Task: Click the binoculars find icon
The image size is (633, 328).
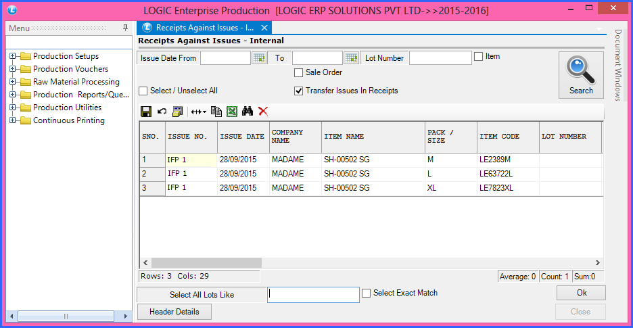Action: point(248,112)
